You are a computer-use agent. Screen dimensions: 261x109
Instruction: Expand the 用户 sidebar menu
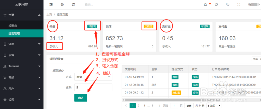coord(39,89)
